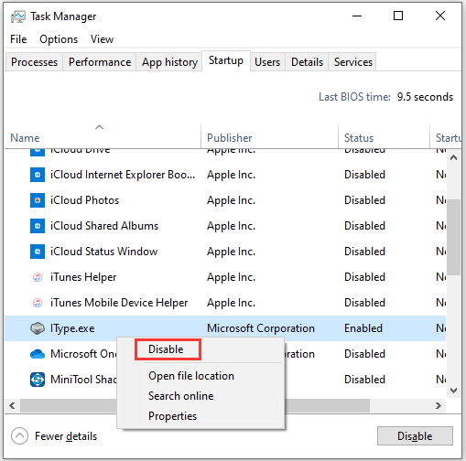This screenshot has width=466, height=461.
Task: Click the iCloud Shared Albums icon
Action: pyautogui.click(x=38, y=226)
